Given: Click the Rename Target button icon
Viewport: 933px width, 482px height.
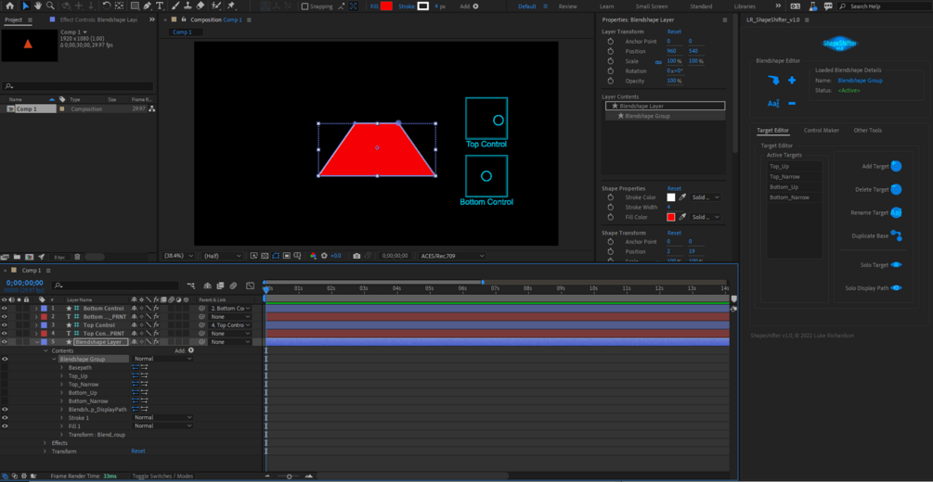Looking at the screenshot, I should pos(896,212).
